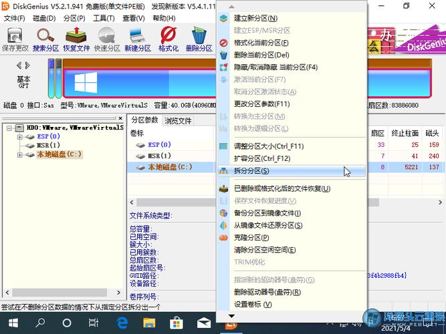Open the 帮助(H) menu
446x334 pixels.
(164, 19)
